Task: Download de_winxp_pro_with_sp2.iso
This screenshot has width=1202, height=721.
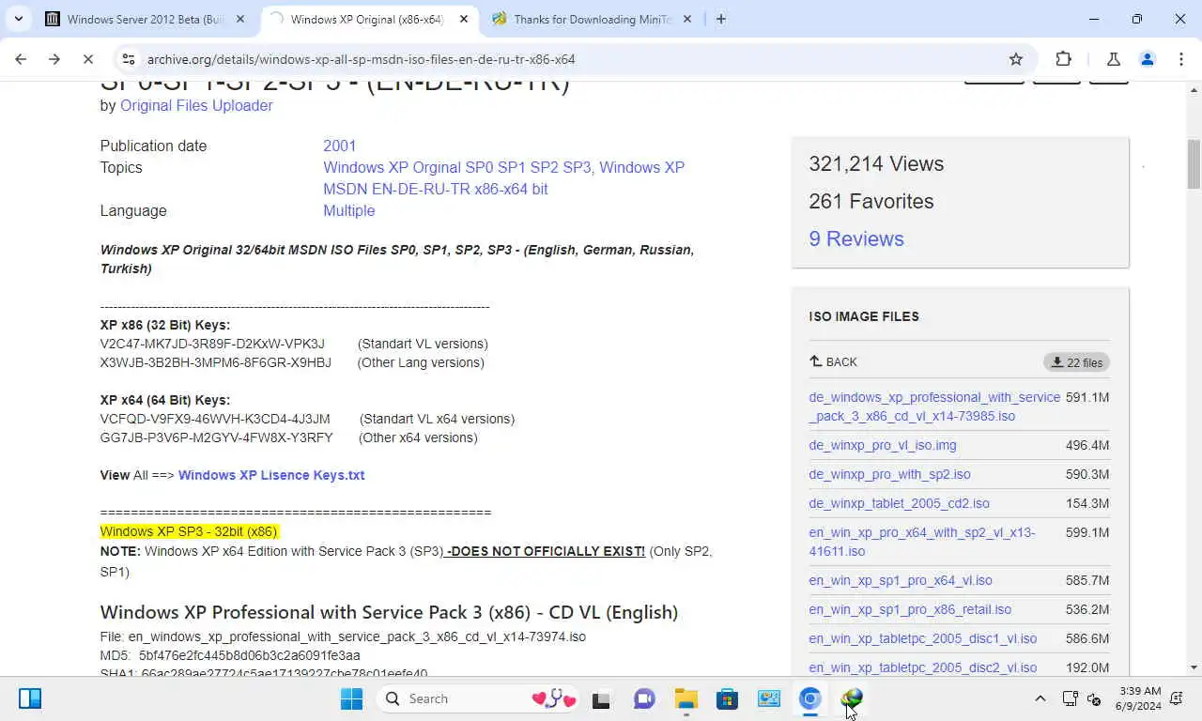Action: pos(889,474)
